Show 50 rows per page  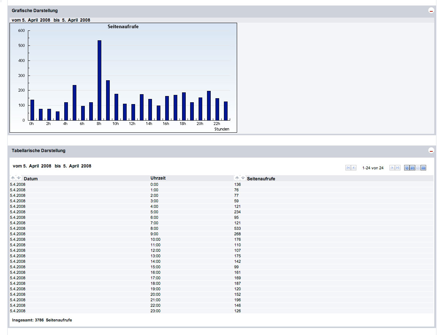tap(418, 168)
